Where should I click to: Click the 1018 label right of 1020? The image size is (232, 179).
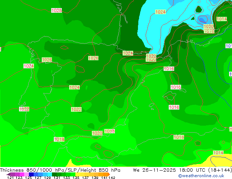point(109,131)
